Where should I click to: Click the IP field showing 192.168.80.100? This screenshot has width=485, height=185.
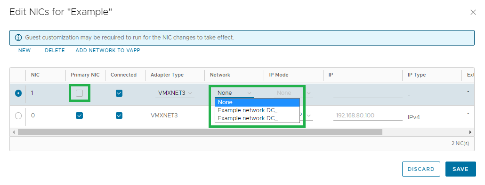368,116
